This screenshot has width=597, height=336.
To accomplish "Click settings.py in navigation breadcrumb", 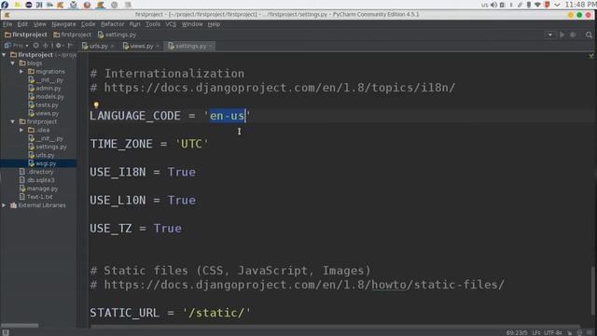I will 117,35.
